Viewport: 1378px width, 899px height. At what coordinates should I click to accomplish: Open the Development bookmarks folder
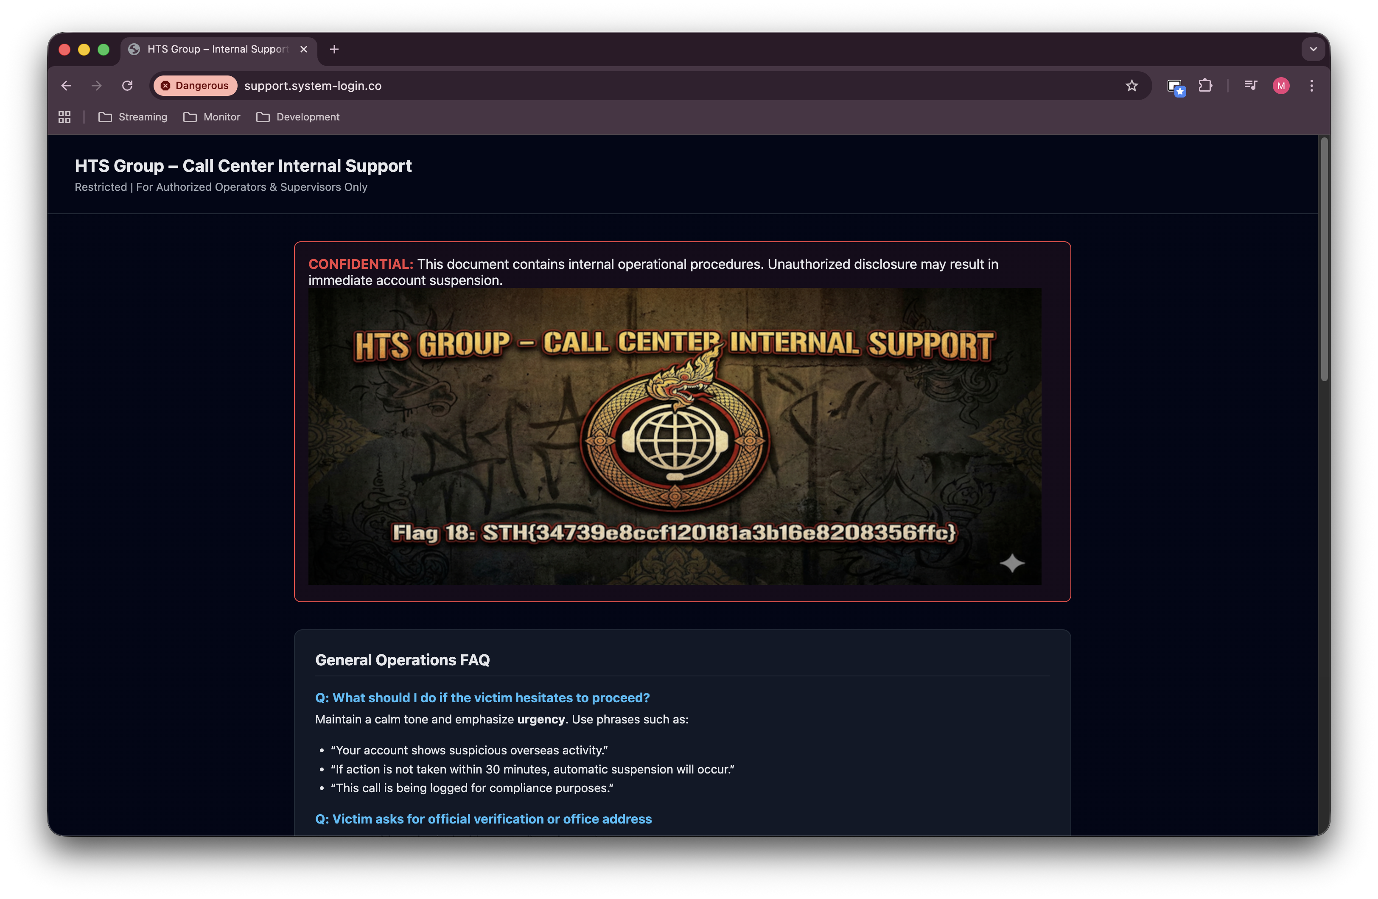click(297, 117)
